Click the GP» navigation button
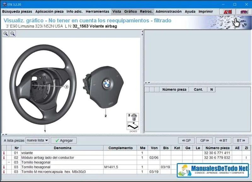The height and width of the screenshot is (182, 252). click(x=204, y=140)
